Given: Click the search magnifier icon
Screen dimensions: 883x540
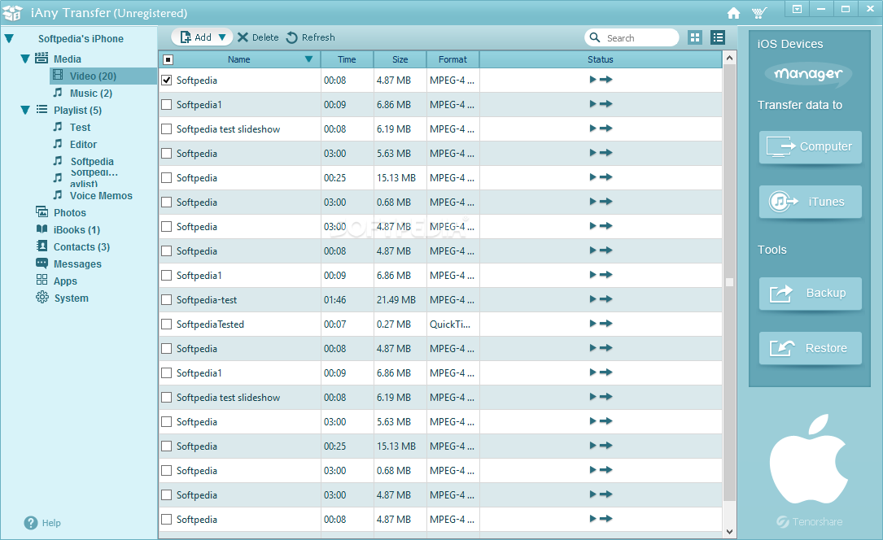Looking at the screenshot, I should pyautogui.click(x=595, y=37).
